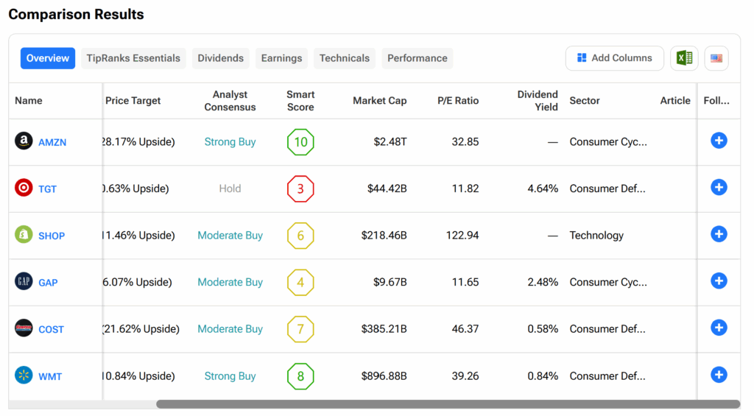Click the plus icon for GAP
Image resolution: width=754 pixels, height=416 pixels.
(x=719, y=281)
